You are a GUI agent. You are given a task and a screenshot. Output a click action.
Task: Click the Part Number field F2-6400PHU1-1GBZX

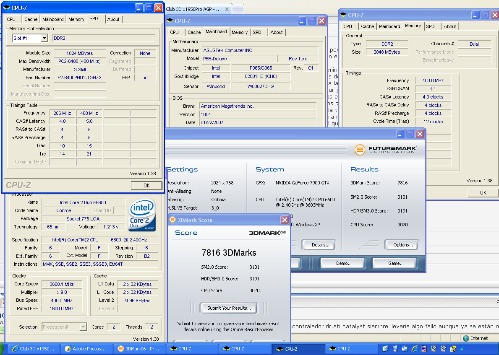[x=80, y=78]
